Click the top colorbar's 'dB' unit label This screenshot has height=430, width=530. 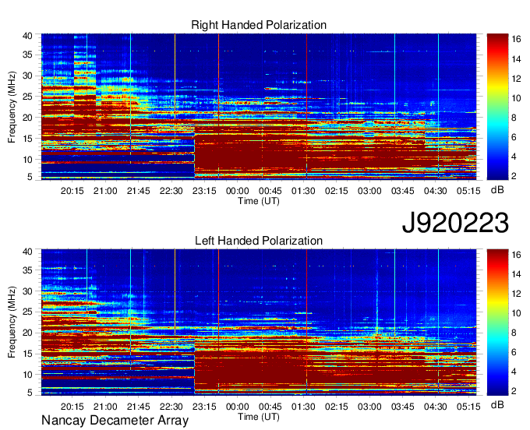pos(497,190)
